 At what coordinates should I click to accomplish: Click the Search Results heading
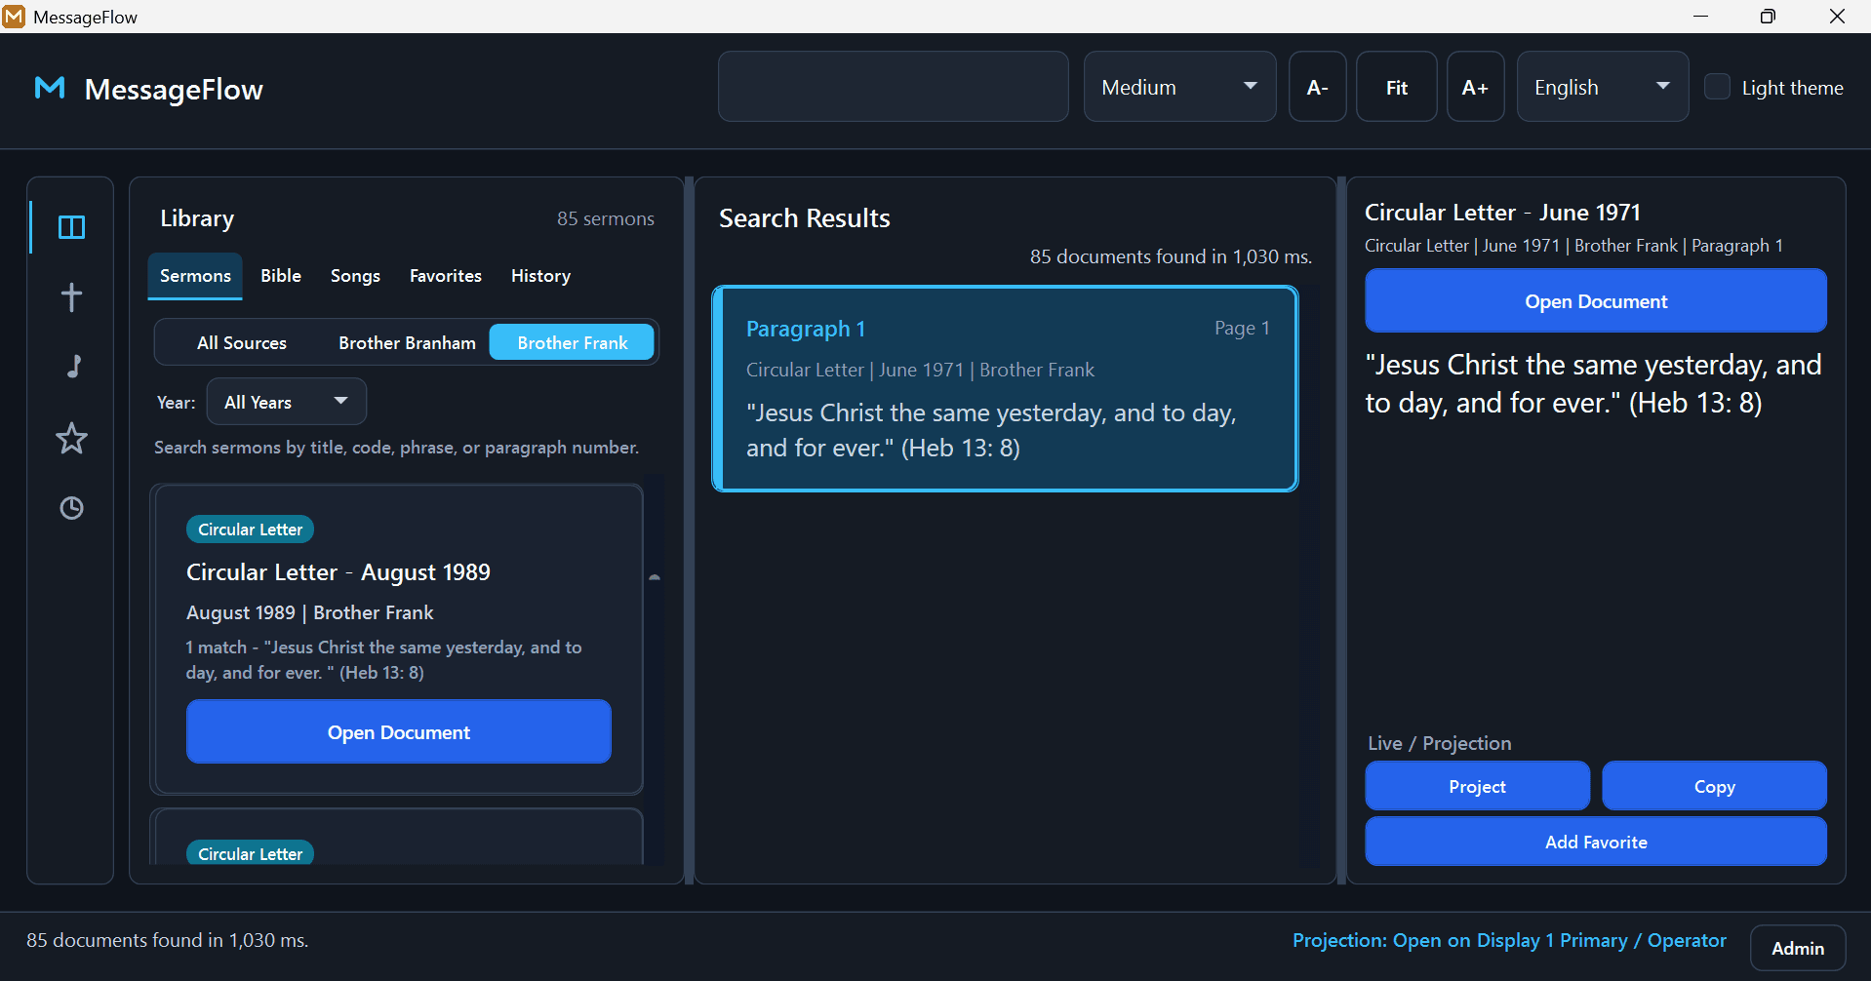[x=804, y=218]
